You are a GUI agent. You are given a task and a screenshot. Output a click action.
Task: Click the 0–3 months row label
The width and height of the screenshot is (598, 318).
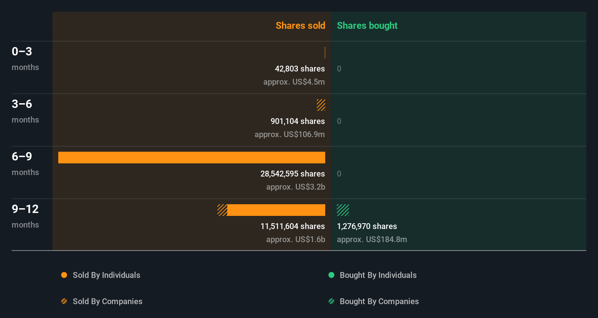click(25, 58)
